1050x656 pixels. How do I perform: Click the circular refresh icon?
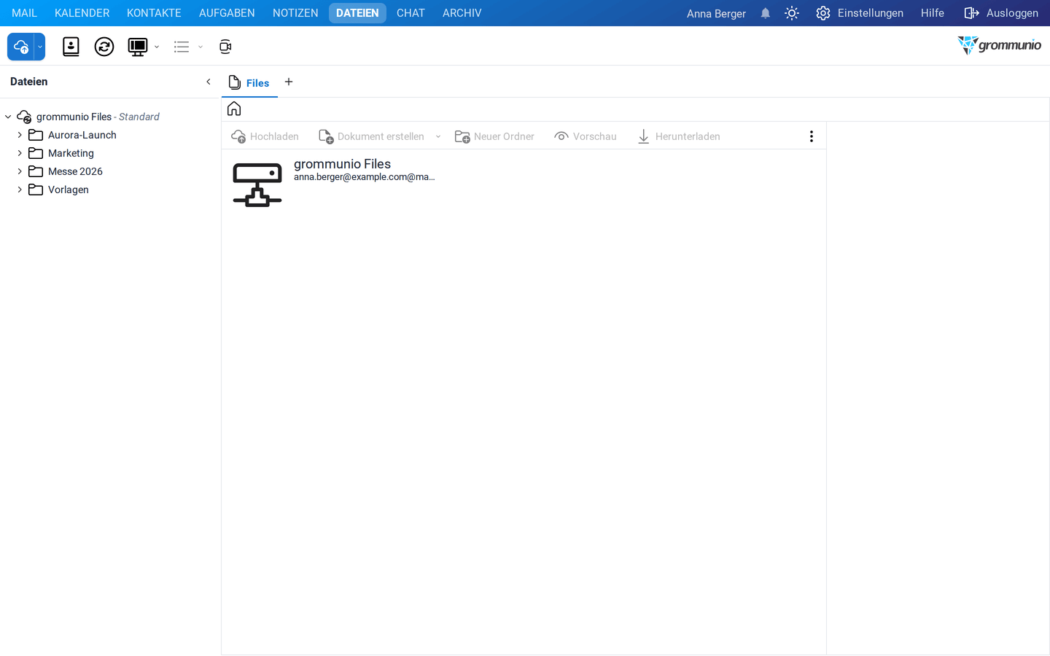tap(104, 47)
